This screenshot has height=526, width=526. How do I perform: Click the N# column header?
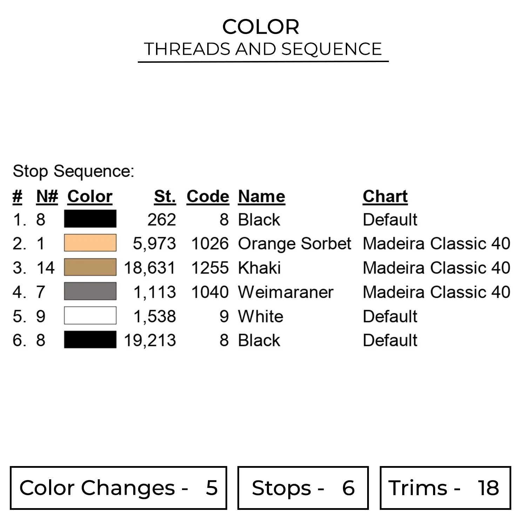pos(47,196)
